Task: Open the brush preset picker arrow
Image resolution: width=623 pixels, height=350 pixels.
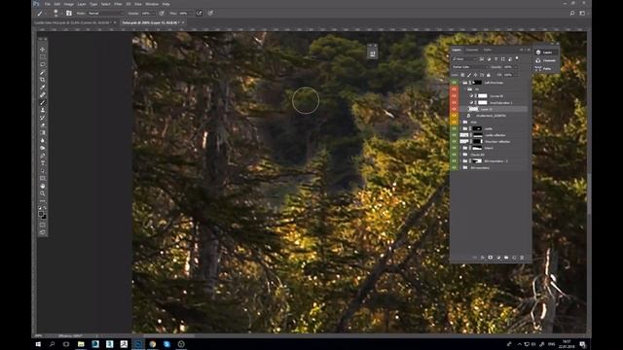Action: 61,14
